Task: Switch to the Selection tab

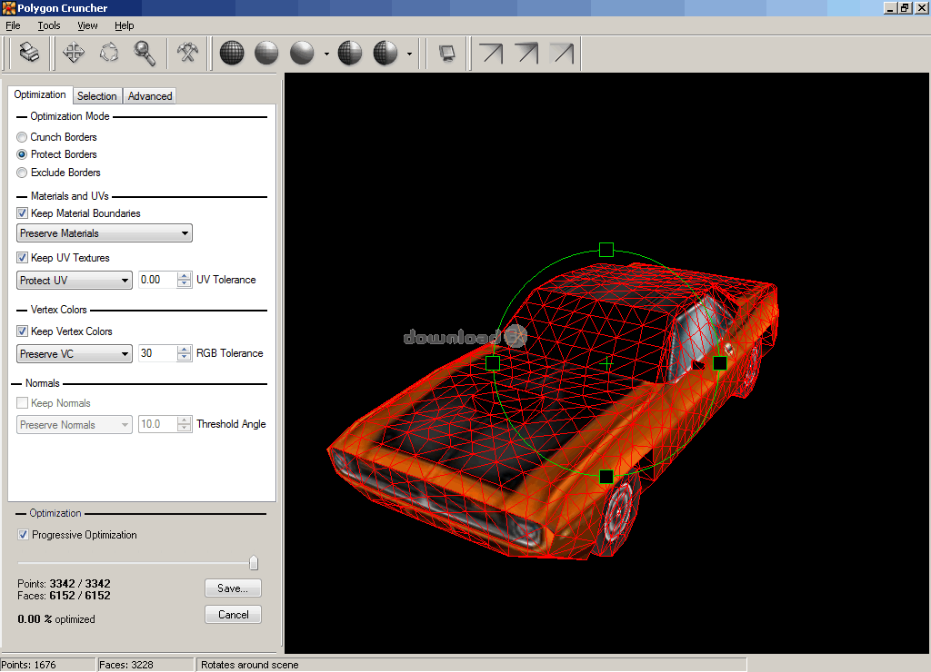Action: [96, 96]
